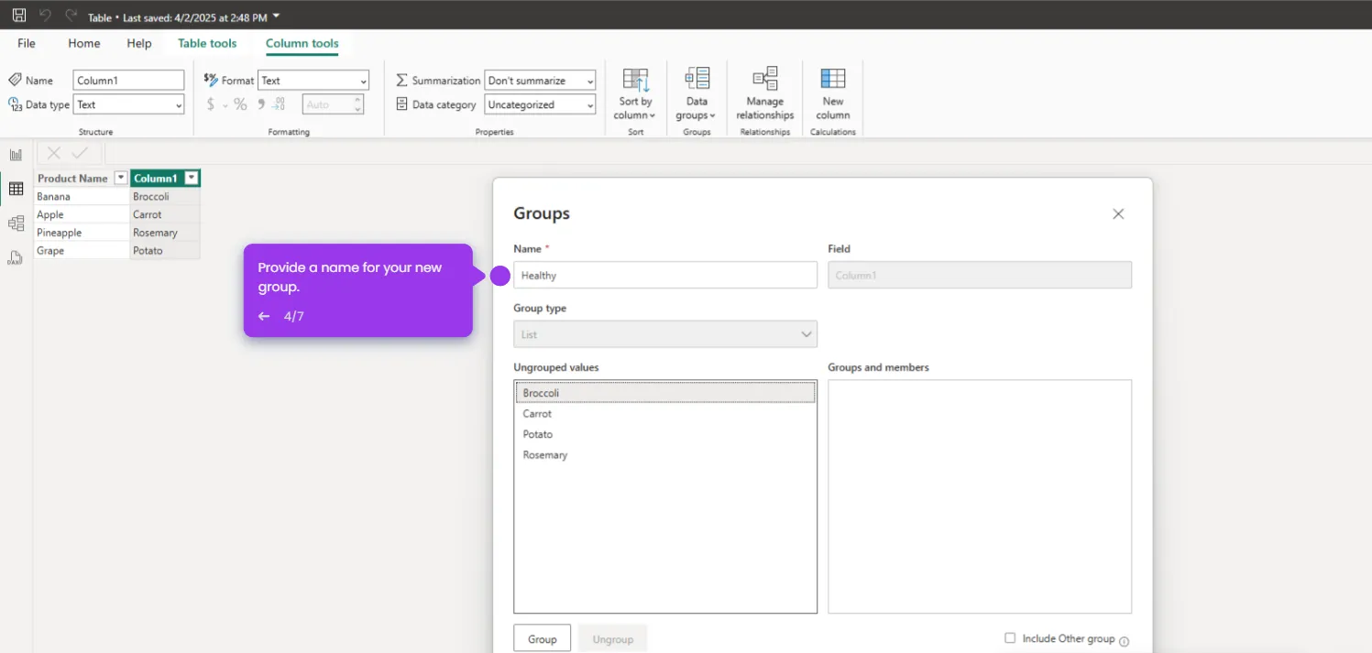Open the Data type dropdown
The height and width of the screenshot is (653, 1372).
click(128, 104)
